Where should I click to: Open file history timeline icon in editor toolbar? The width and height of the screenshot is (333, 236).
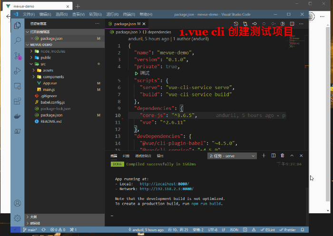pyautogui.click(x=236, y=24)
